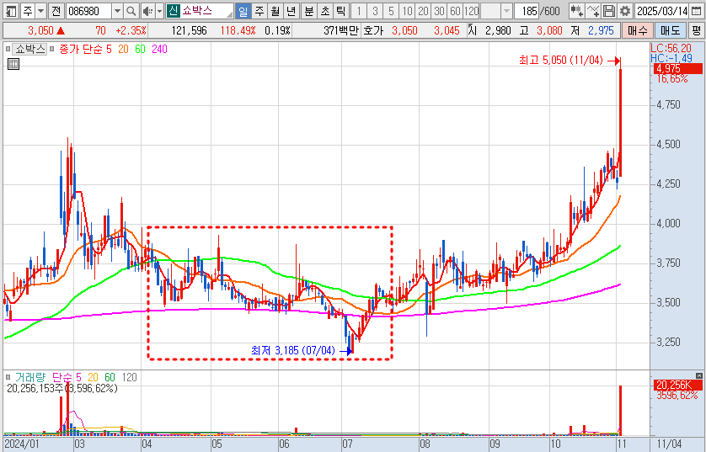The image size is (706, 452).
Task: Click the square marker before 쇼박스 legend
Action: tap(8, 49)
